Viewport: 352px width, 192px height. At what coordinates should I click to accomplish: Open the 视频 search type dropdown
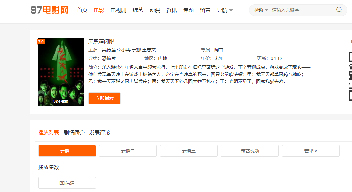(261, 10)
